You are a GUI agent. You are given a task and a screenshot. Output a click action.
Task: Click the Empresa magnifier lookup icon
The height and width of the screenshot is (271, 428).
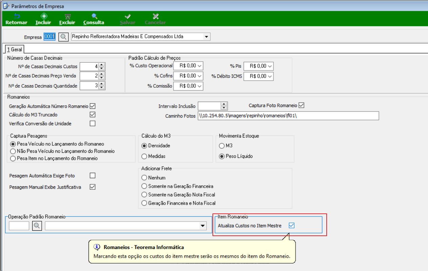[x=63, y=37]
